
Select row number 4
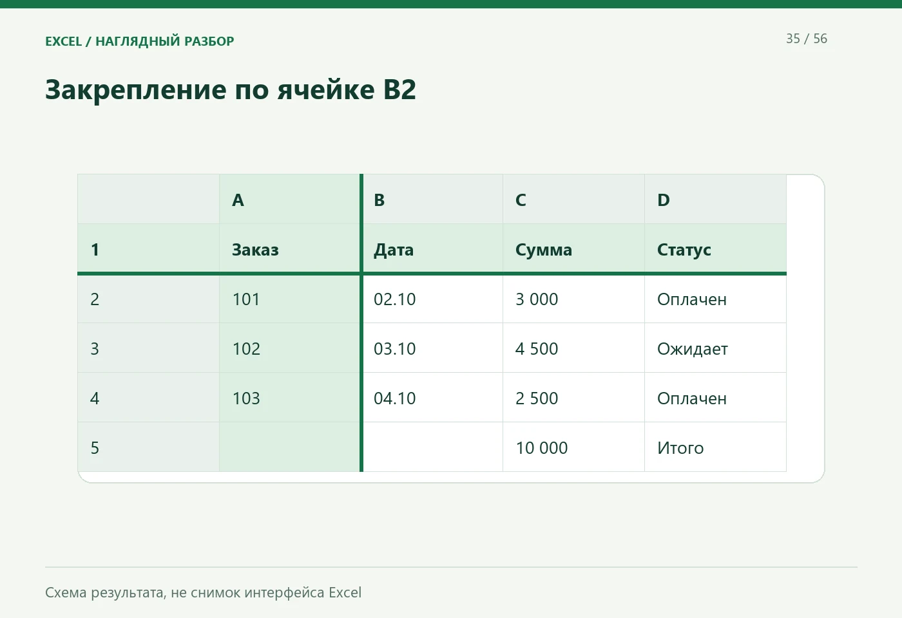148,398
